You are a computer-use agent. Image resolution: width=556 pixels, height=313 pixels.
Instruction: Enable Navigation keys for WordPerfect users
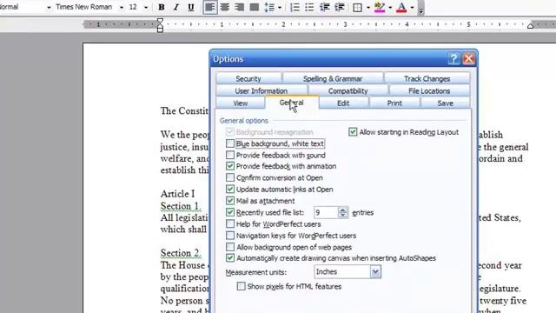230,236
